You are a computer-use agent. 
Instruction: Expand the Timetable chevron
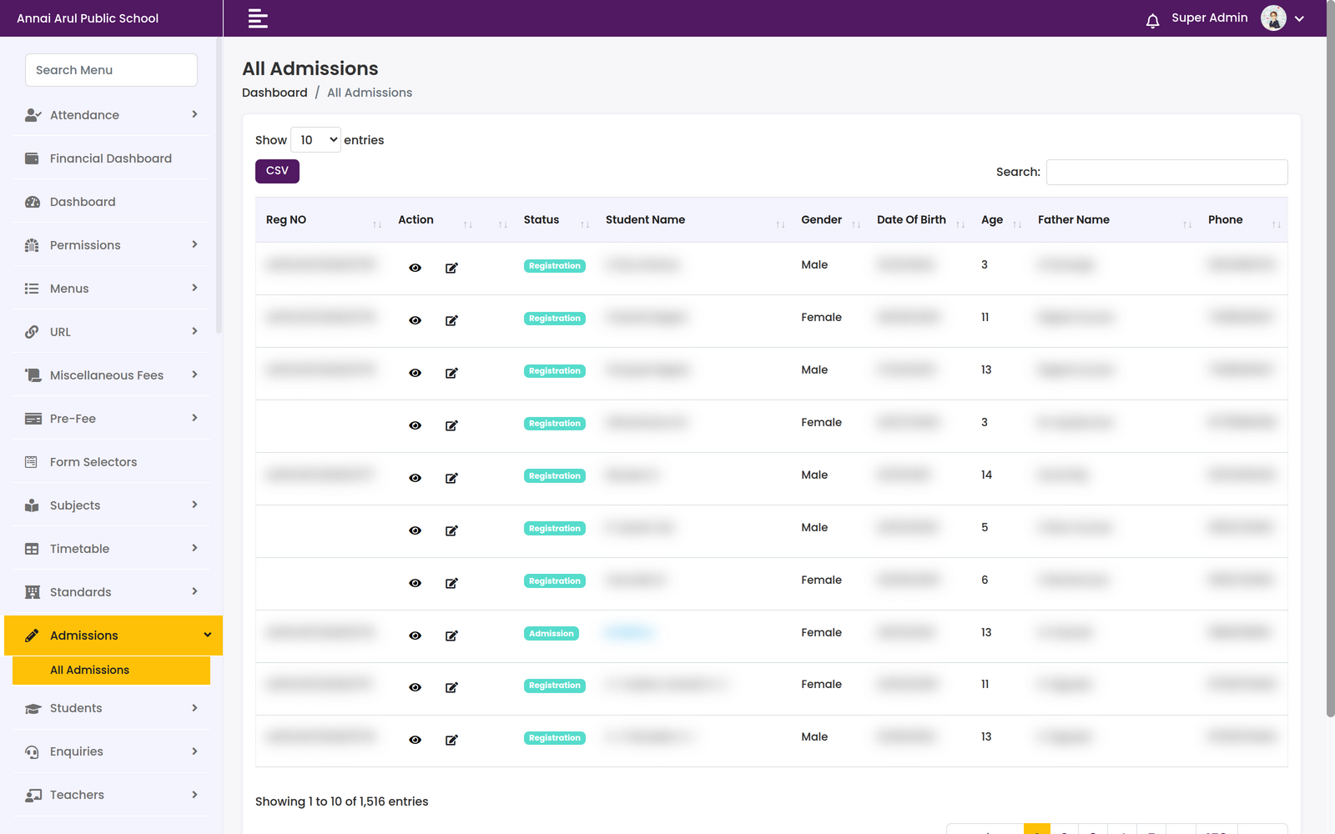pyautogui.click(x=194, y=548)
